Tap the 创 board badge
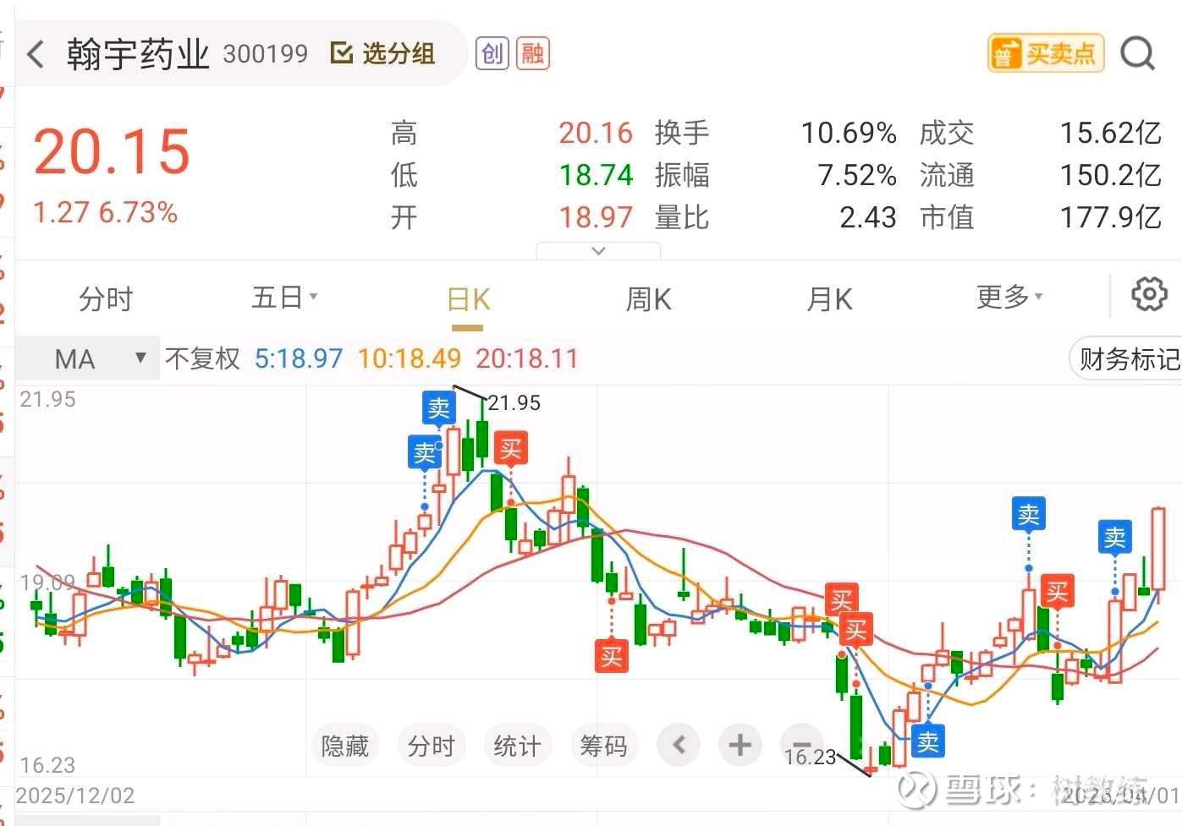This screenshot has height=826, width=1182. (x=492, y=54)
